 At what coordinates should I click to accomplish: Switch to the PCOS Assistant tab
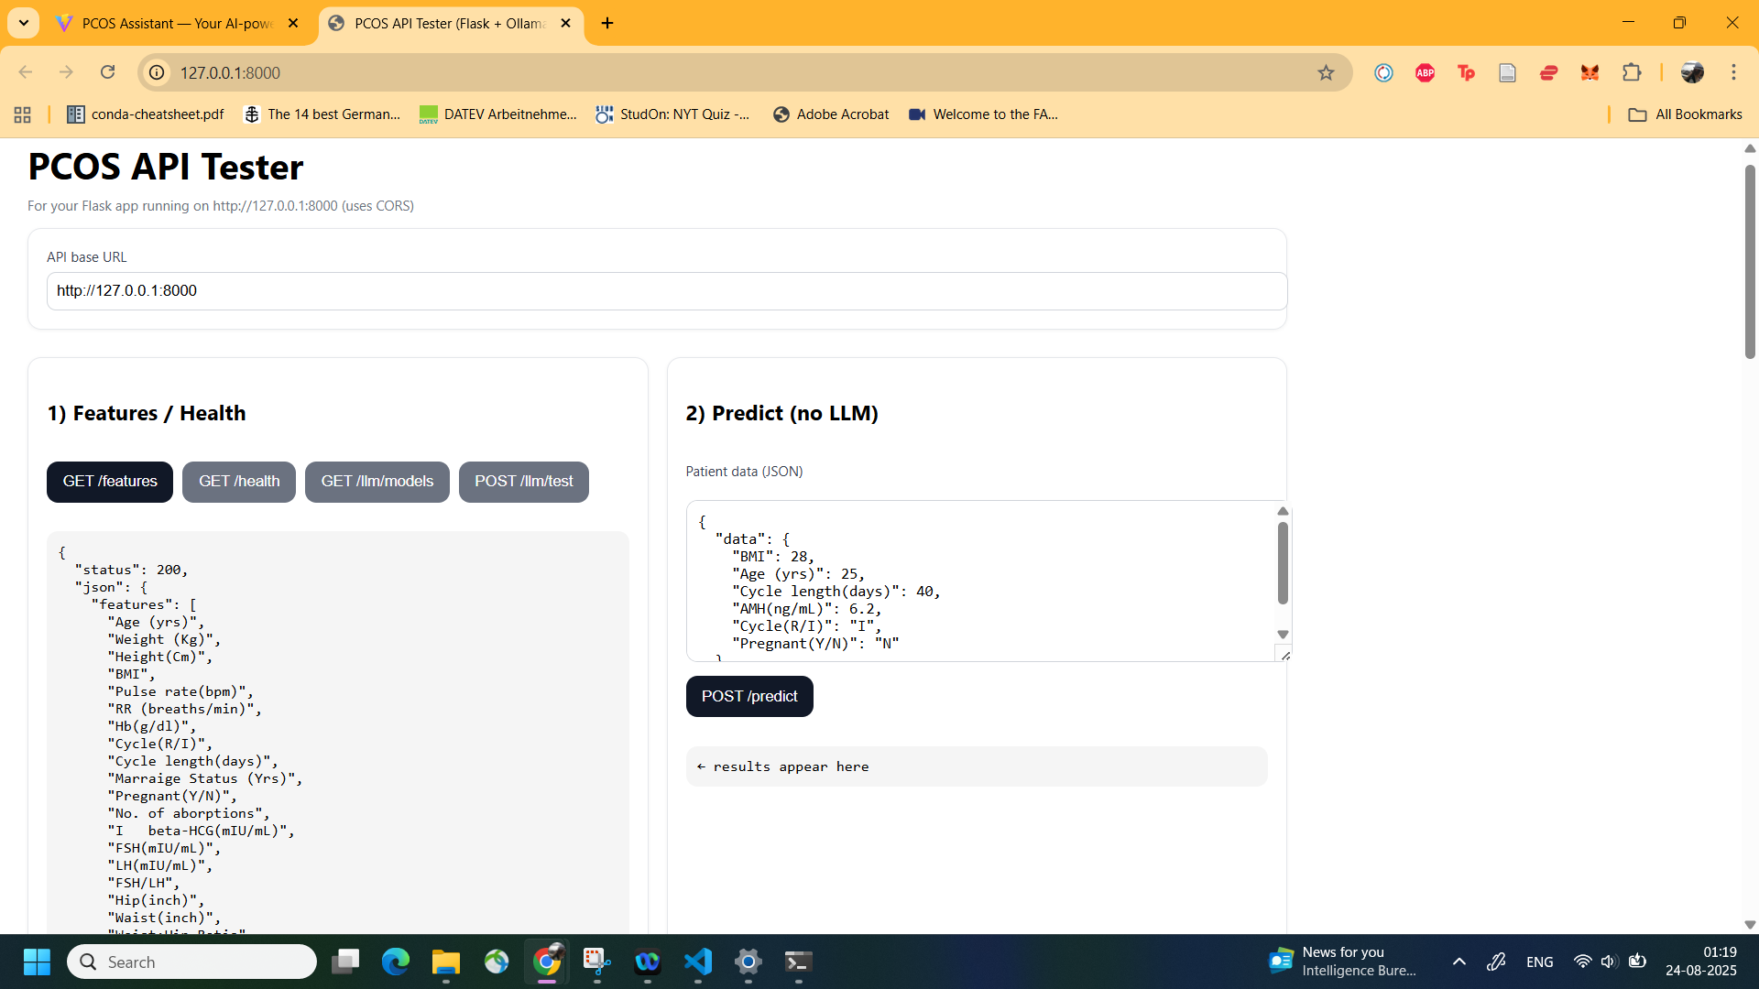tap(177, 23)
